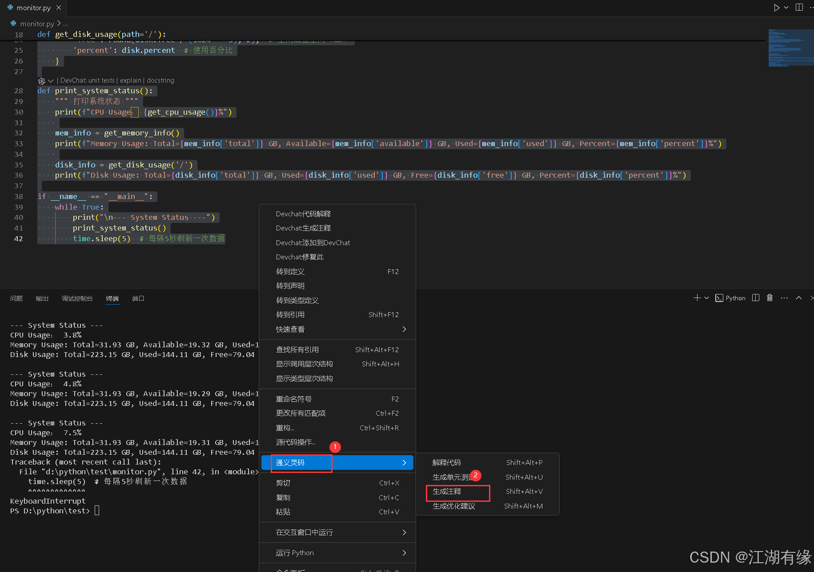Kill terminal with trash icon

(x=770, y=298)
